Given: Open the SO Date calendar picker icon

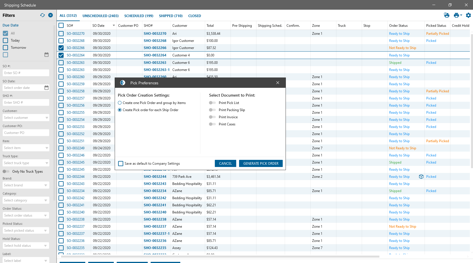Looking at the screenshot, I should (47, 88).
